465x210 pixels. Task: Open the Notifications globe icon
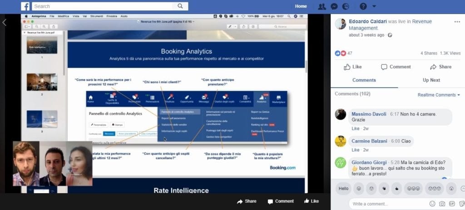pyautogui.click(x=346, y=6)
